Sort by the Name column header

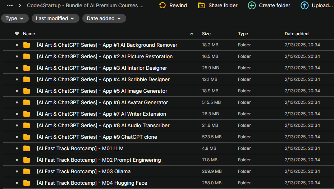coord(29,34)
